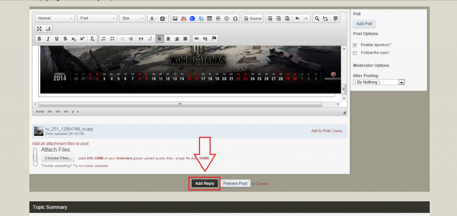Insert a link with the chain icon
Screen dimensions: 457x216
coord(196,39)
